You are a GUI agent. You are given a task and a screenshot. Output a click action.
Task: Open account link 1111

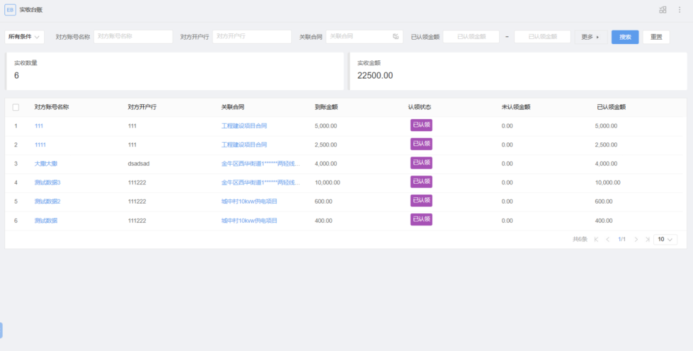click(40, 145)
